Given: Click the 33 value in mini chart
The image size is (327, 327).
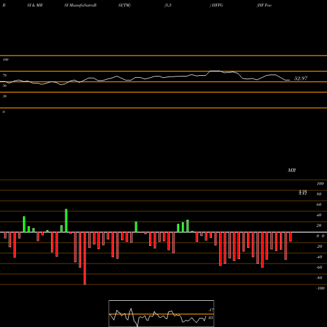Looking at the screenshot, I should click(x=211, y=318).
